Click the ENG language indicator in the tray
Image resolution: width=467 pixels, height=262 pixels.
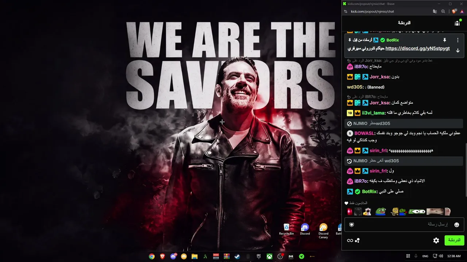click(x=425, y=256)
